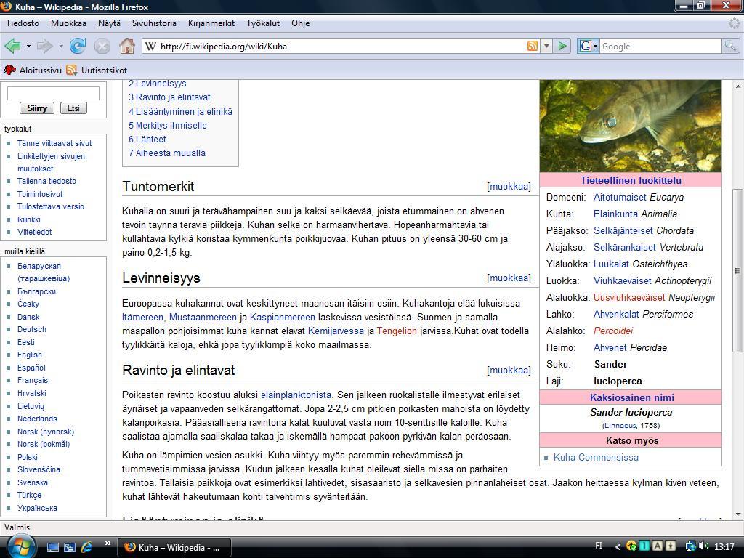This screenshot has height=558, width=744.
Task: Click the Siirry button
Action: pos(37,108)
